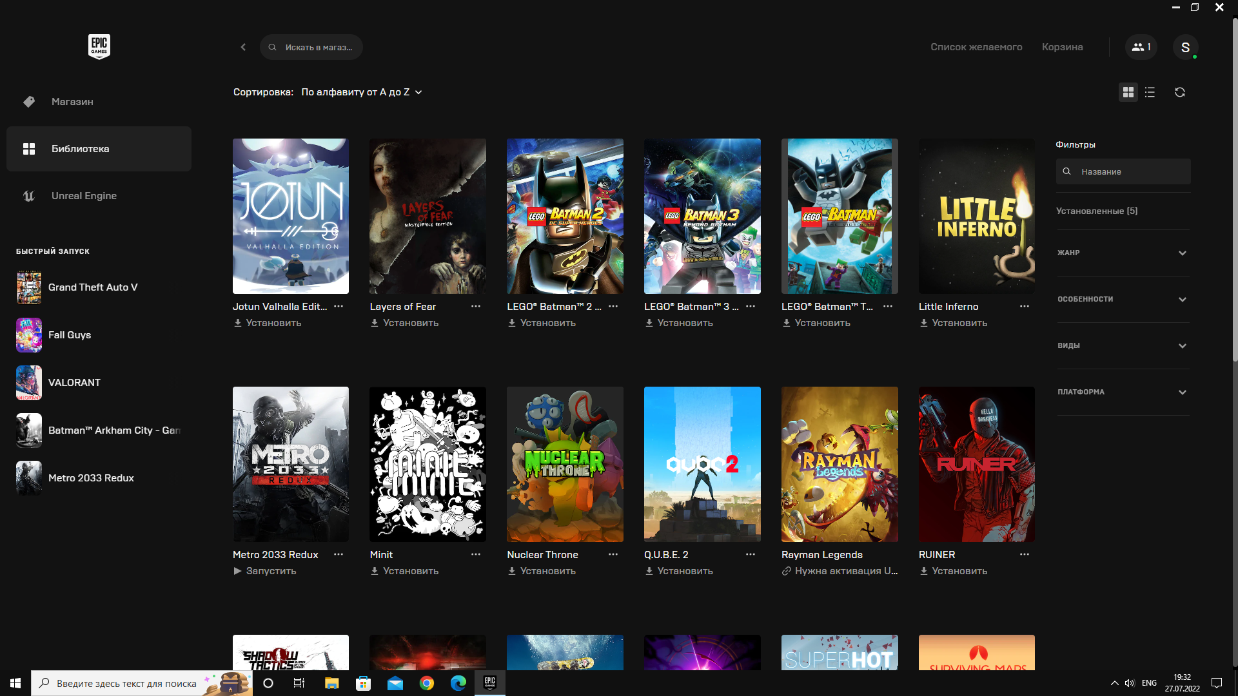Open sort order dropdown По алфавиту

tap(362, 92)
